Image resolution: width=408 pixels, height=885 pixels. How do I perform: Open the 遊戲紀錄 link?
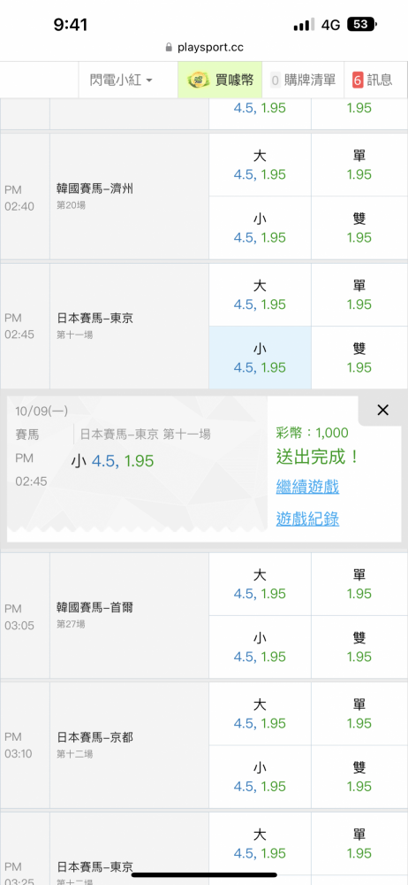click(x=307, y=519)
